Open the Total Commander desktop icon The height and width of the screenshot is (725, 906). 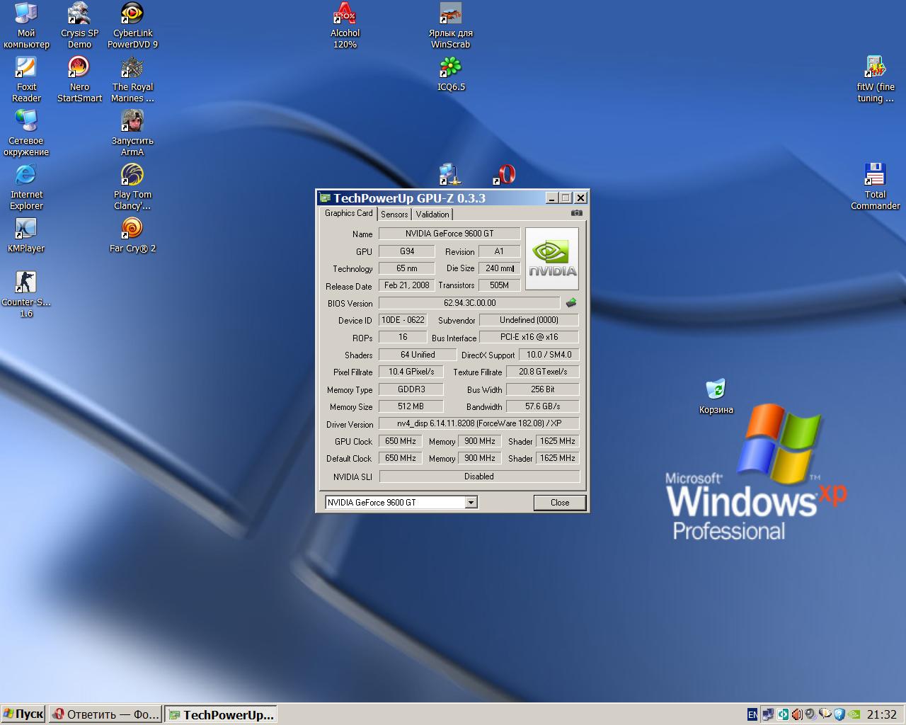coord(876,187)
